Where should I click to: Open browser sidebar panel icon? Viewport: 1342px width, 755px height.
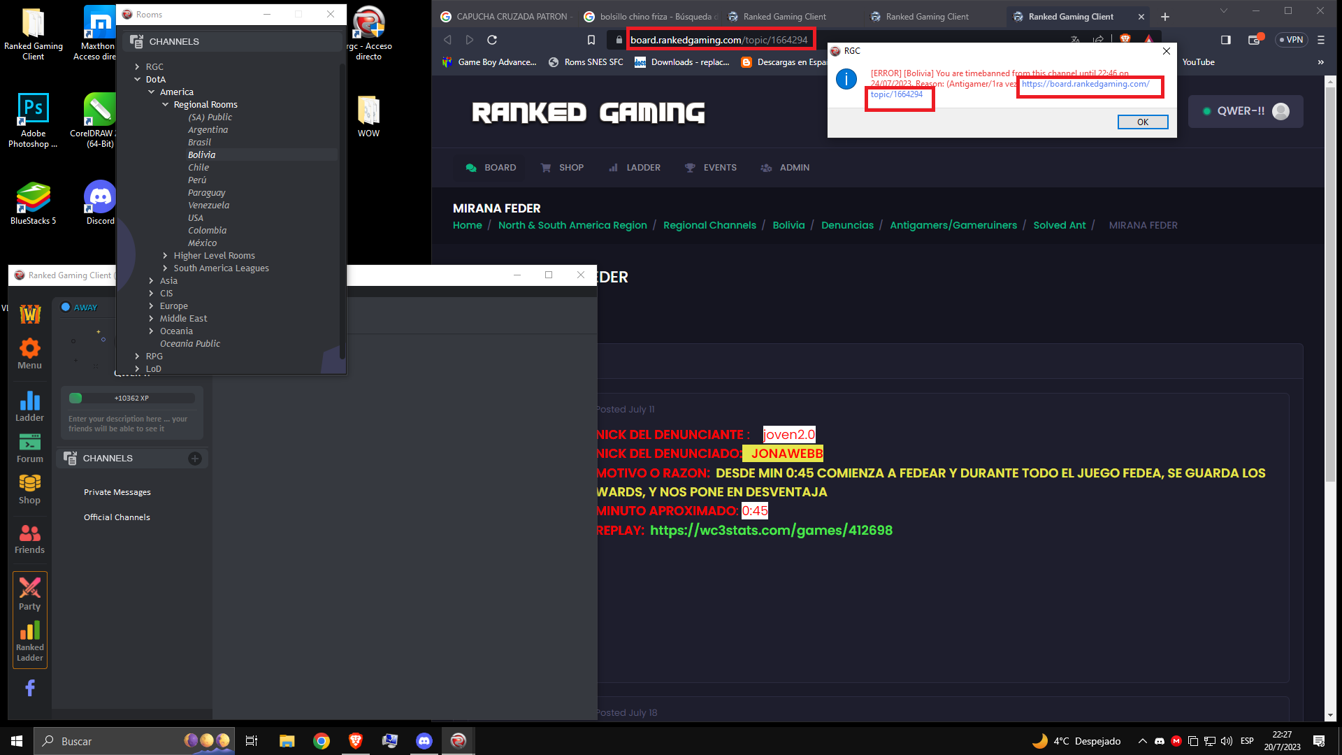tap(1225, 40)
